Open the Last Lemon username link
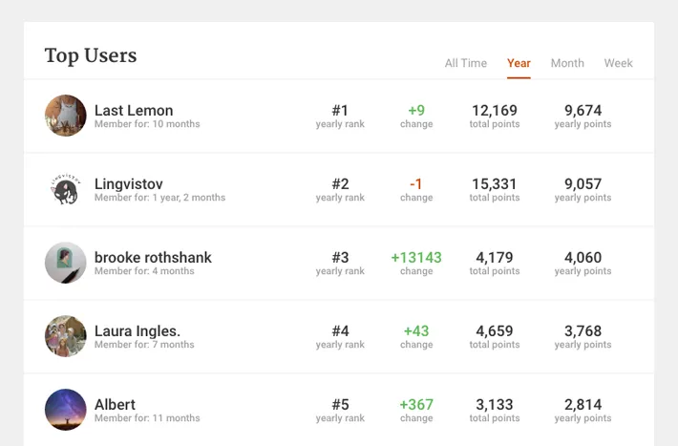 pos(134,111)
